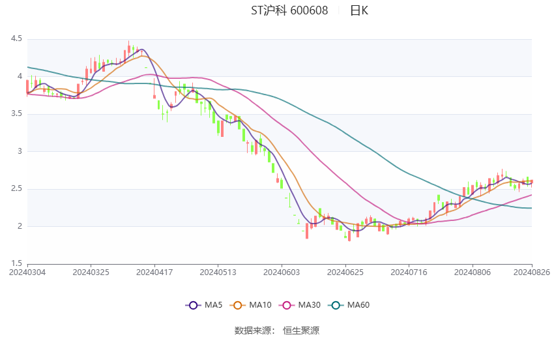
Task: Click the 20240417 date axis label
Action: point(154,272)
